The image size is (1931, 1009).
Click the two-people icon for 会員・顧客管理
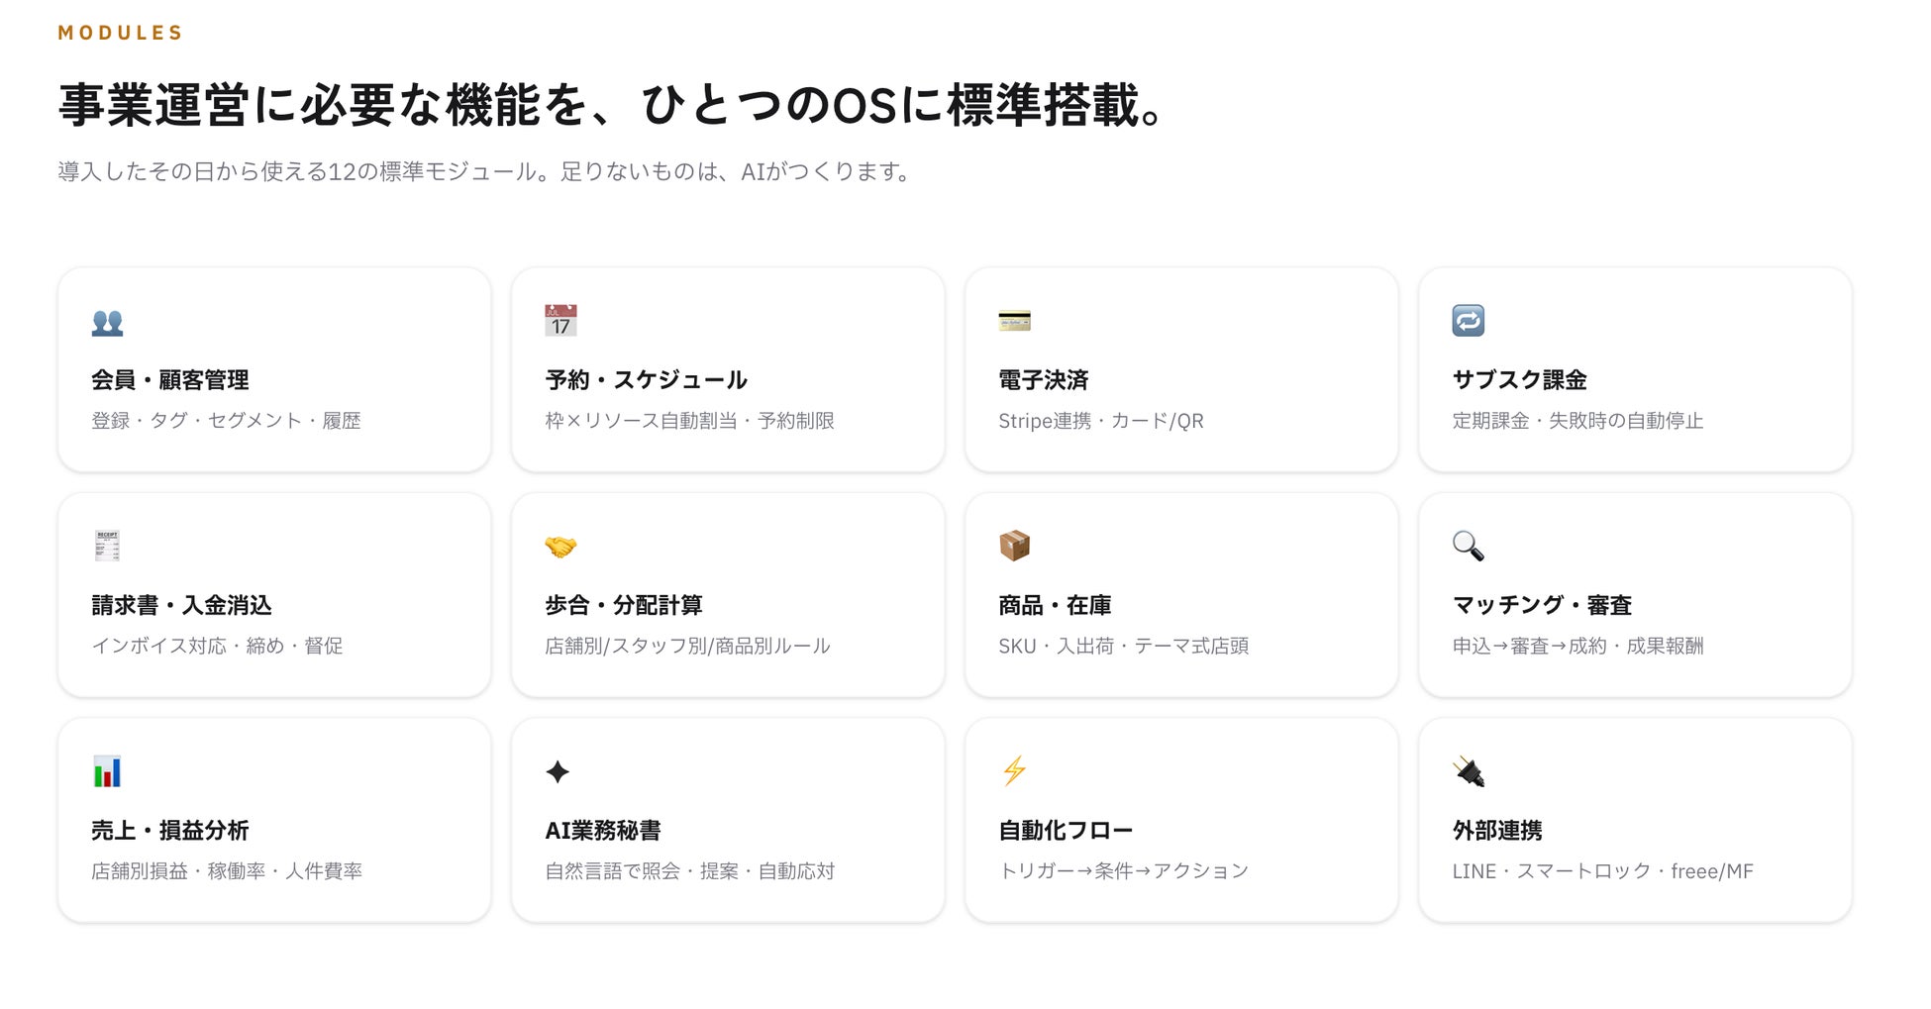pos(107,322)
